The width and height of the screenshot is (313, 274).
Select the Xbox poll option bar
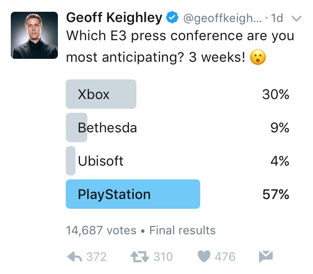click(x=101, y=94)
